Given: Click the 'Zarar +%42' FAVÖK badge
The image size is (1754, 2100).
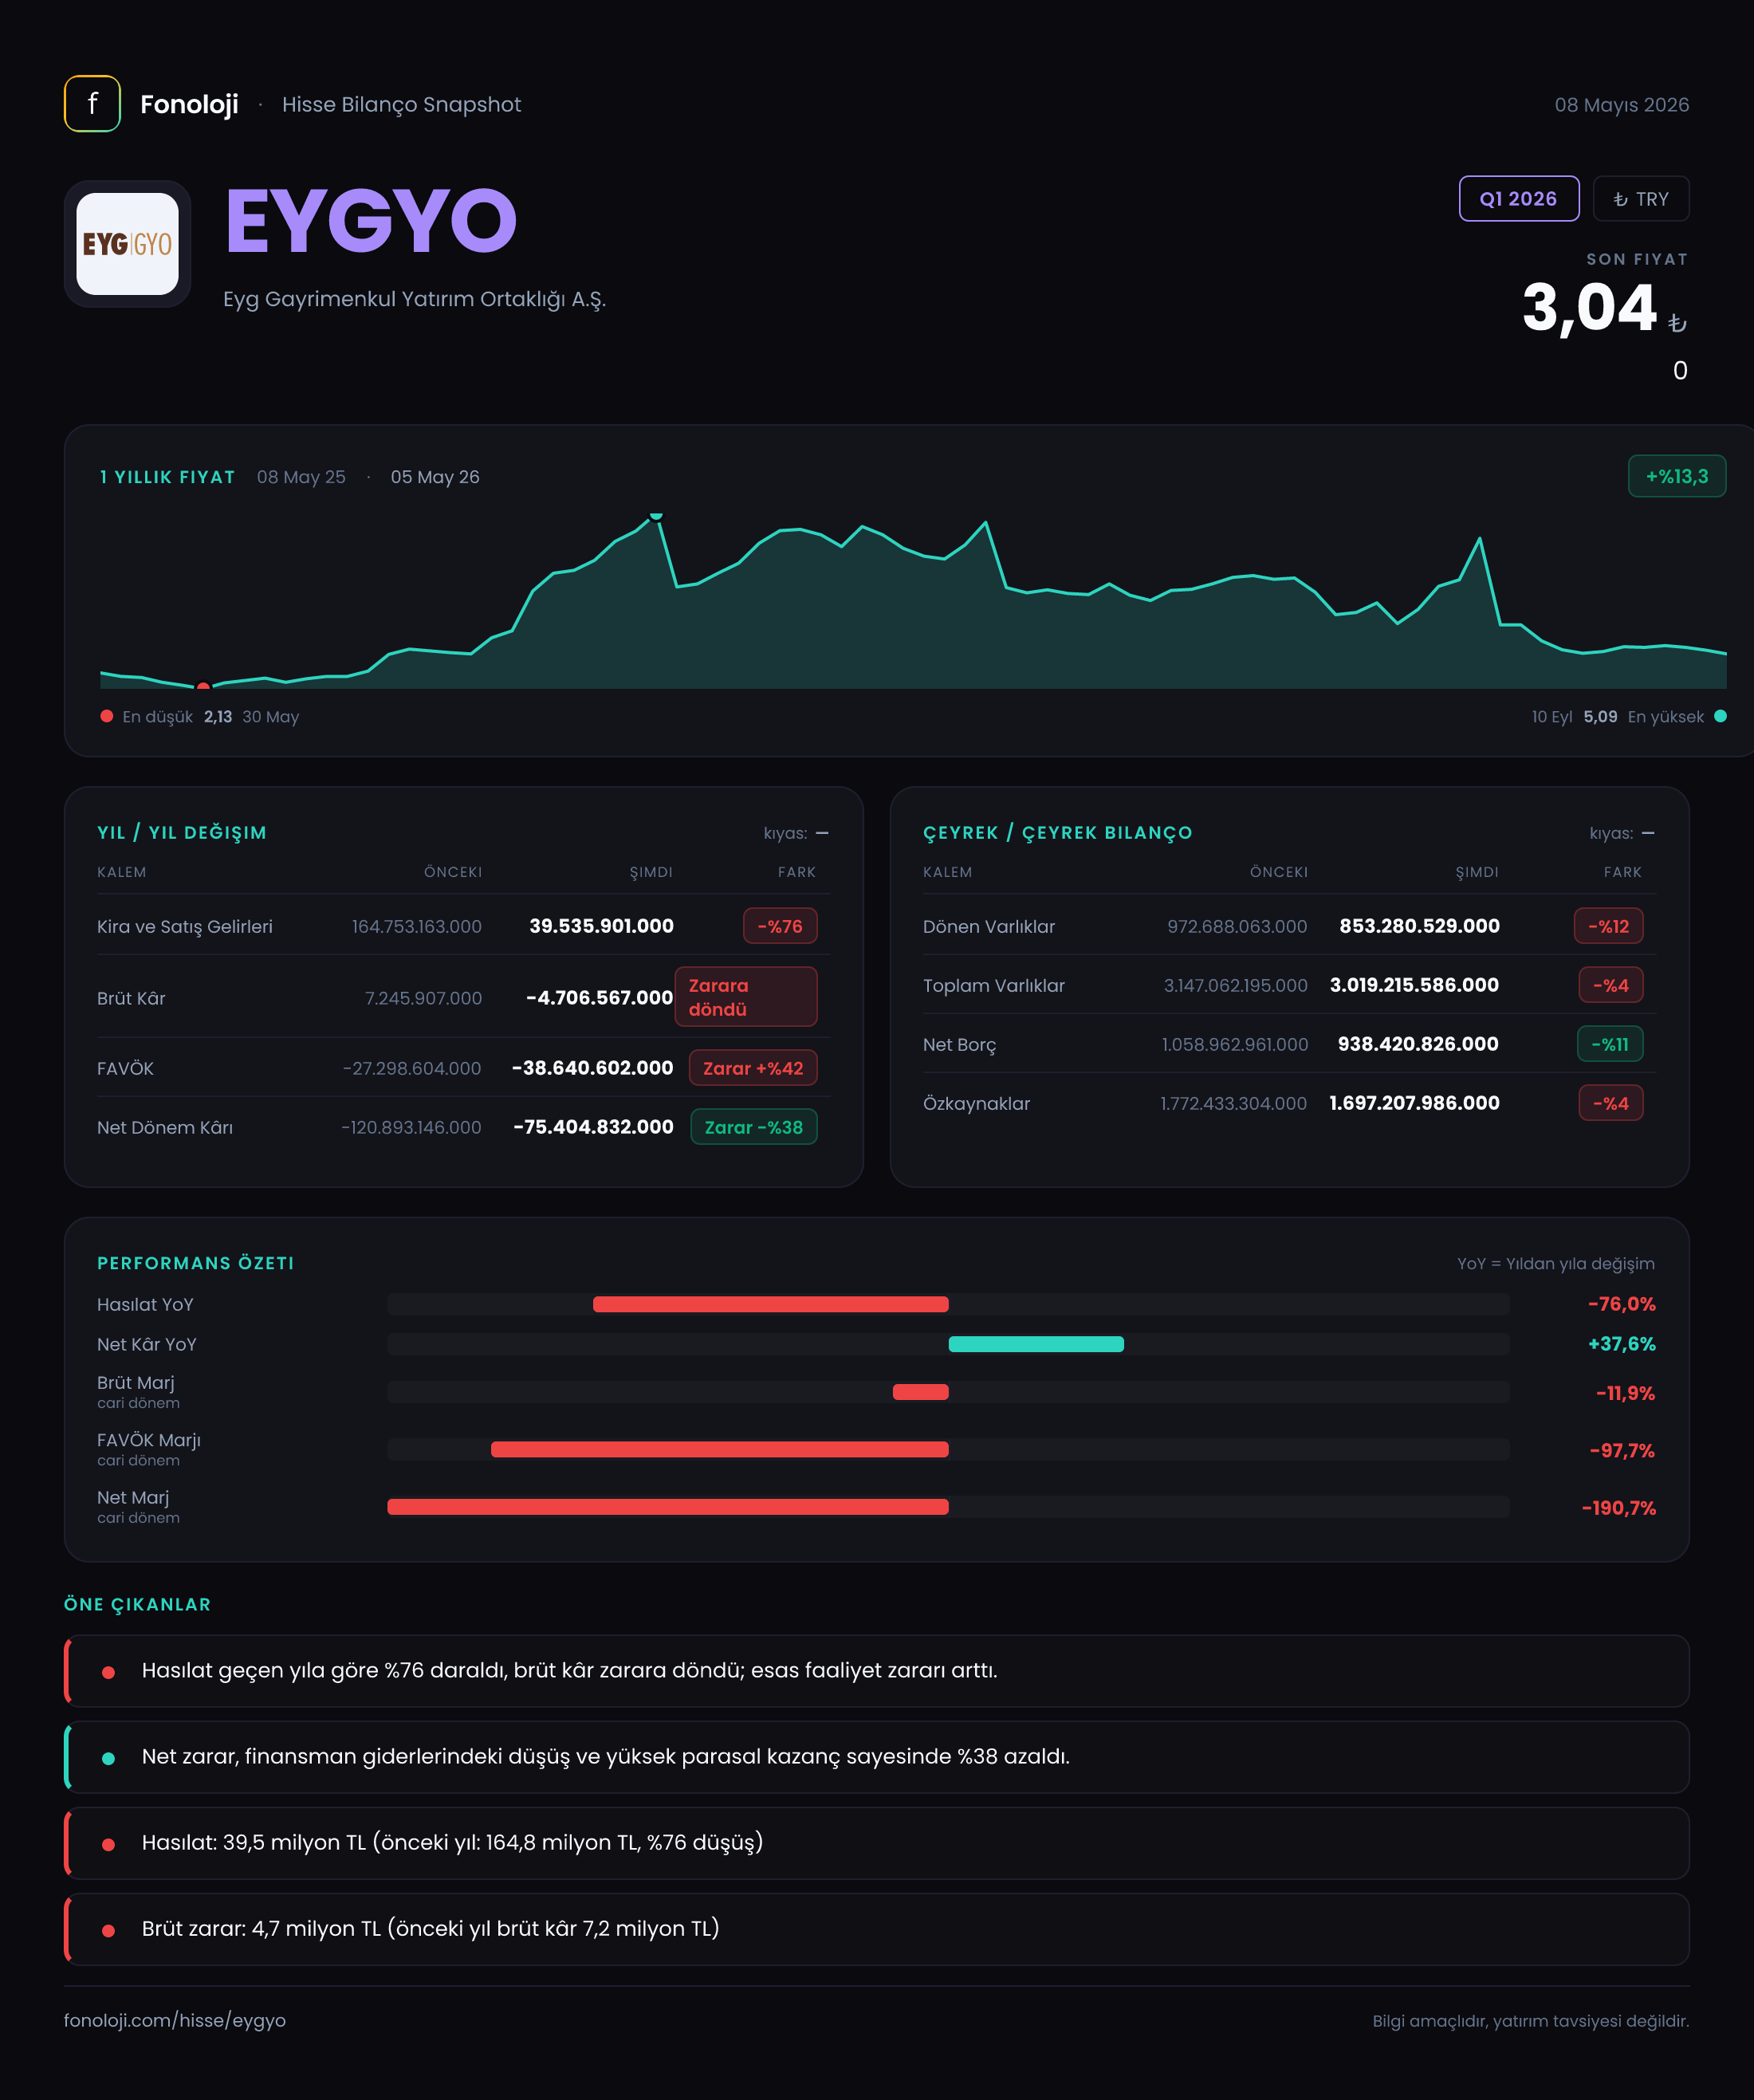Looking at the screenshot, I should 753,1068.
